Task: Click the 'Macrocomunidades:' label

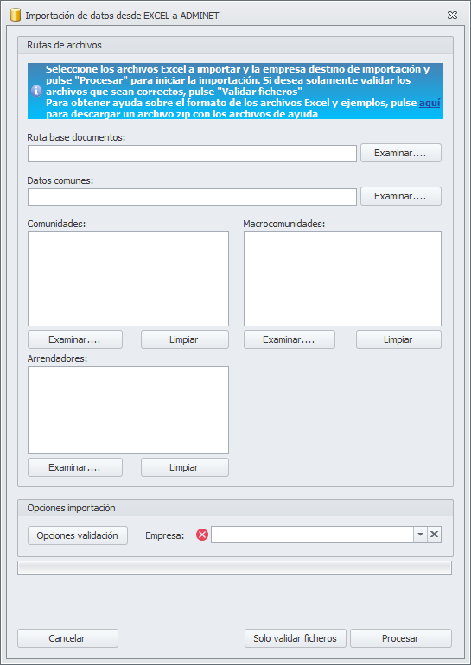Action: (284, 224)
